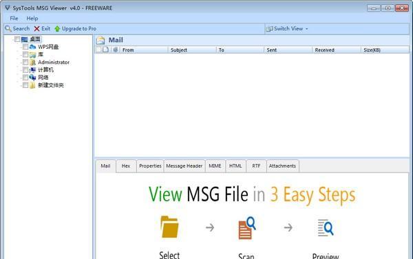Tick the WPS cloud drive checkbox
413x259 pixels.
pyautogui.click(x=25, y=47)
